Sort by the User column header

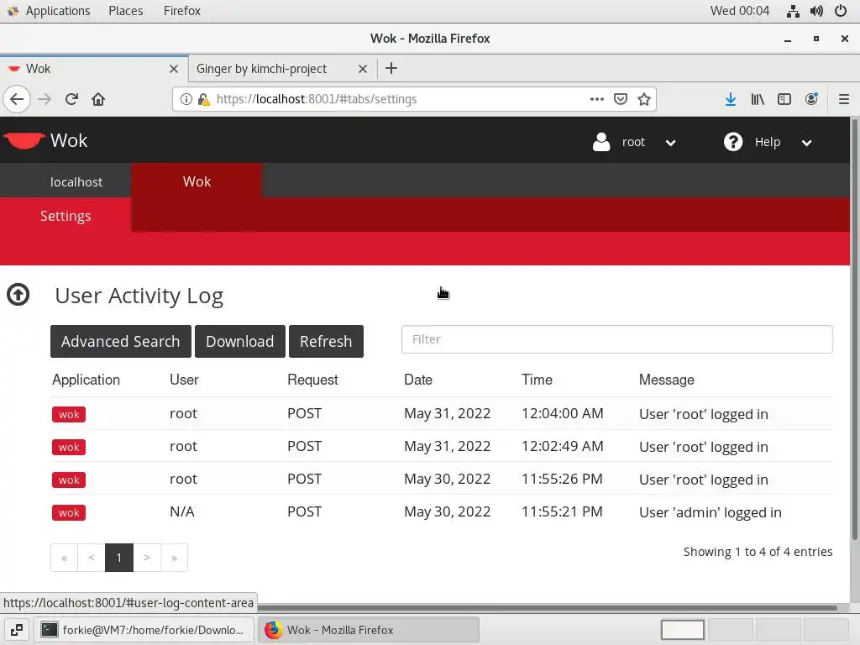tap(184, 380)
